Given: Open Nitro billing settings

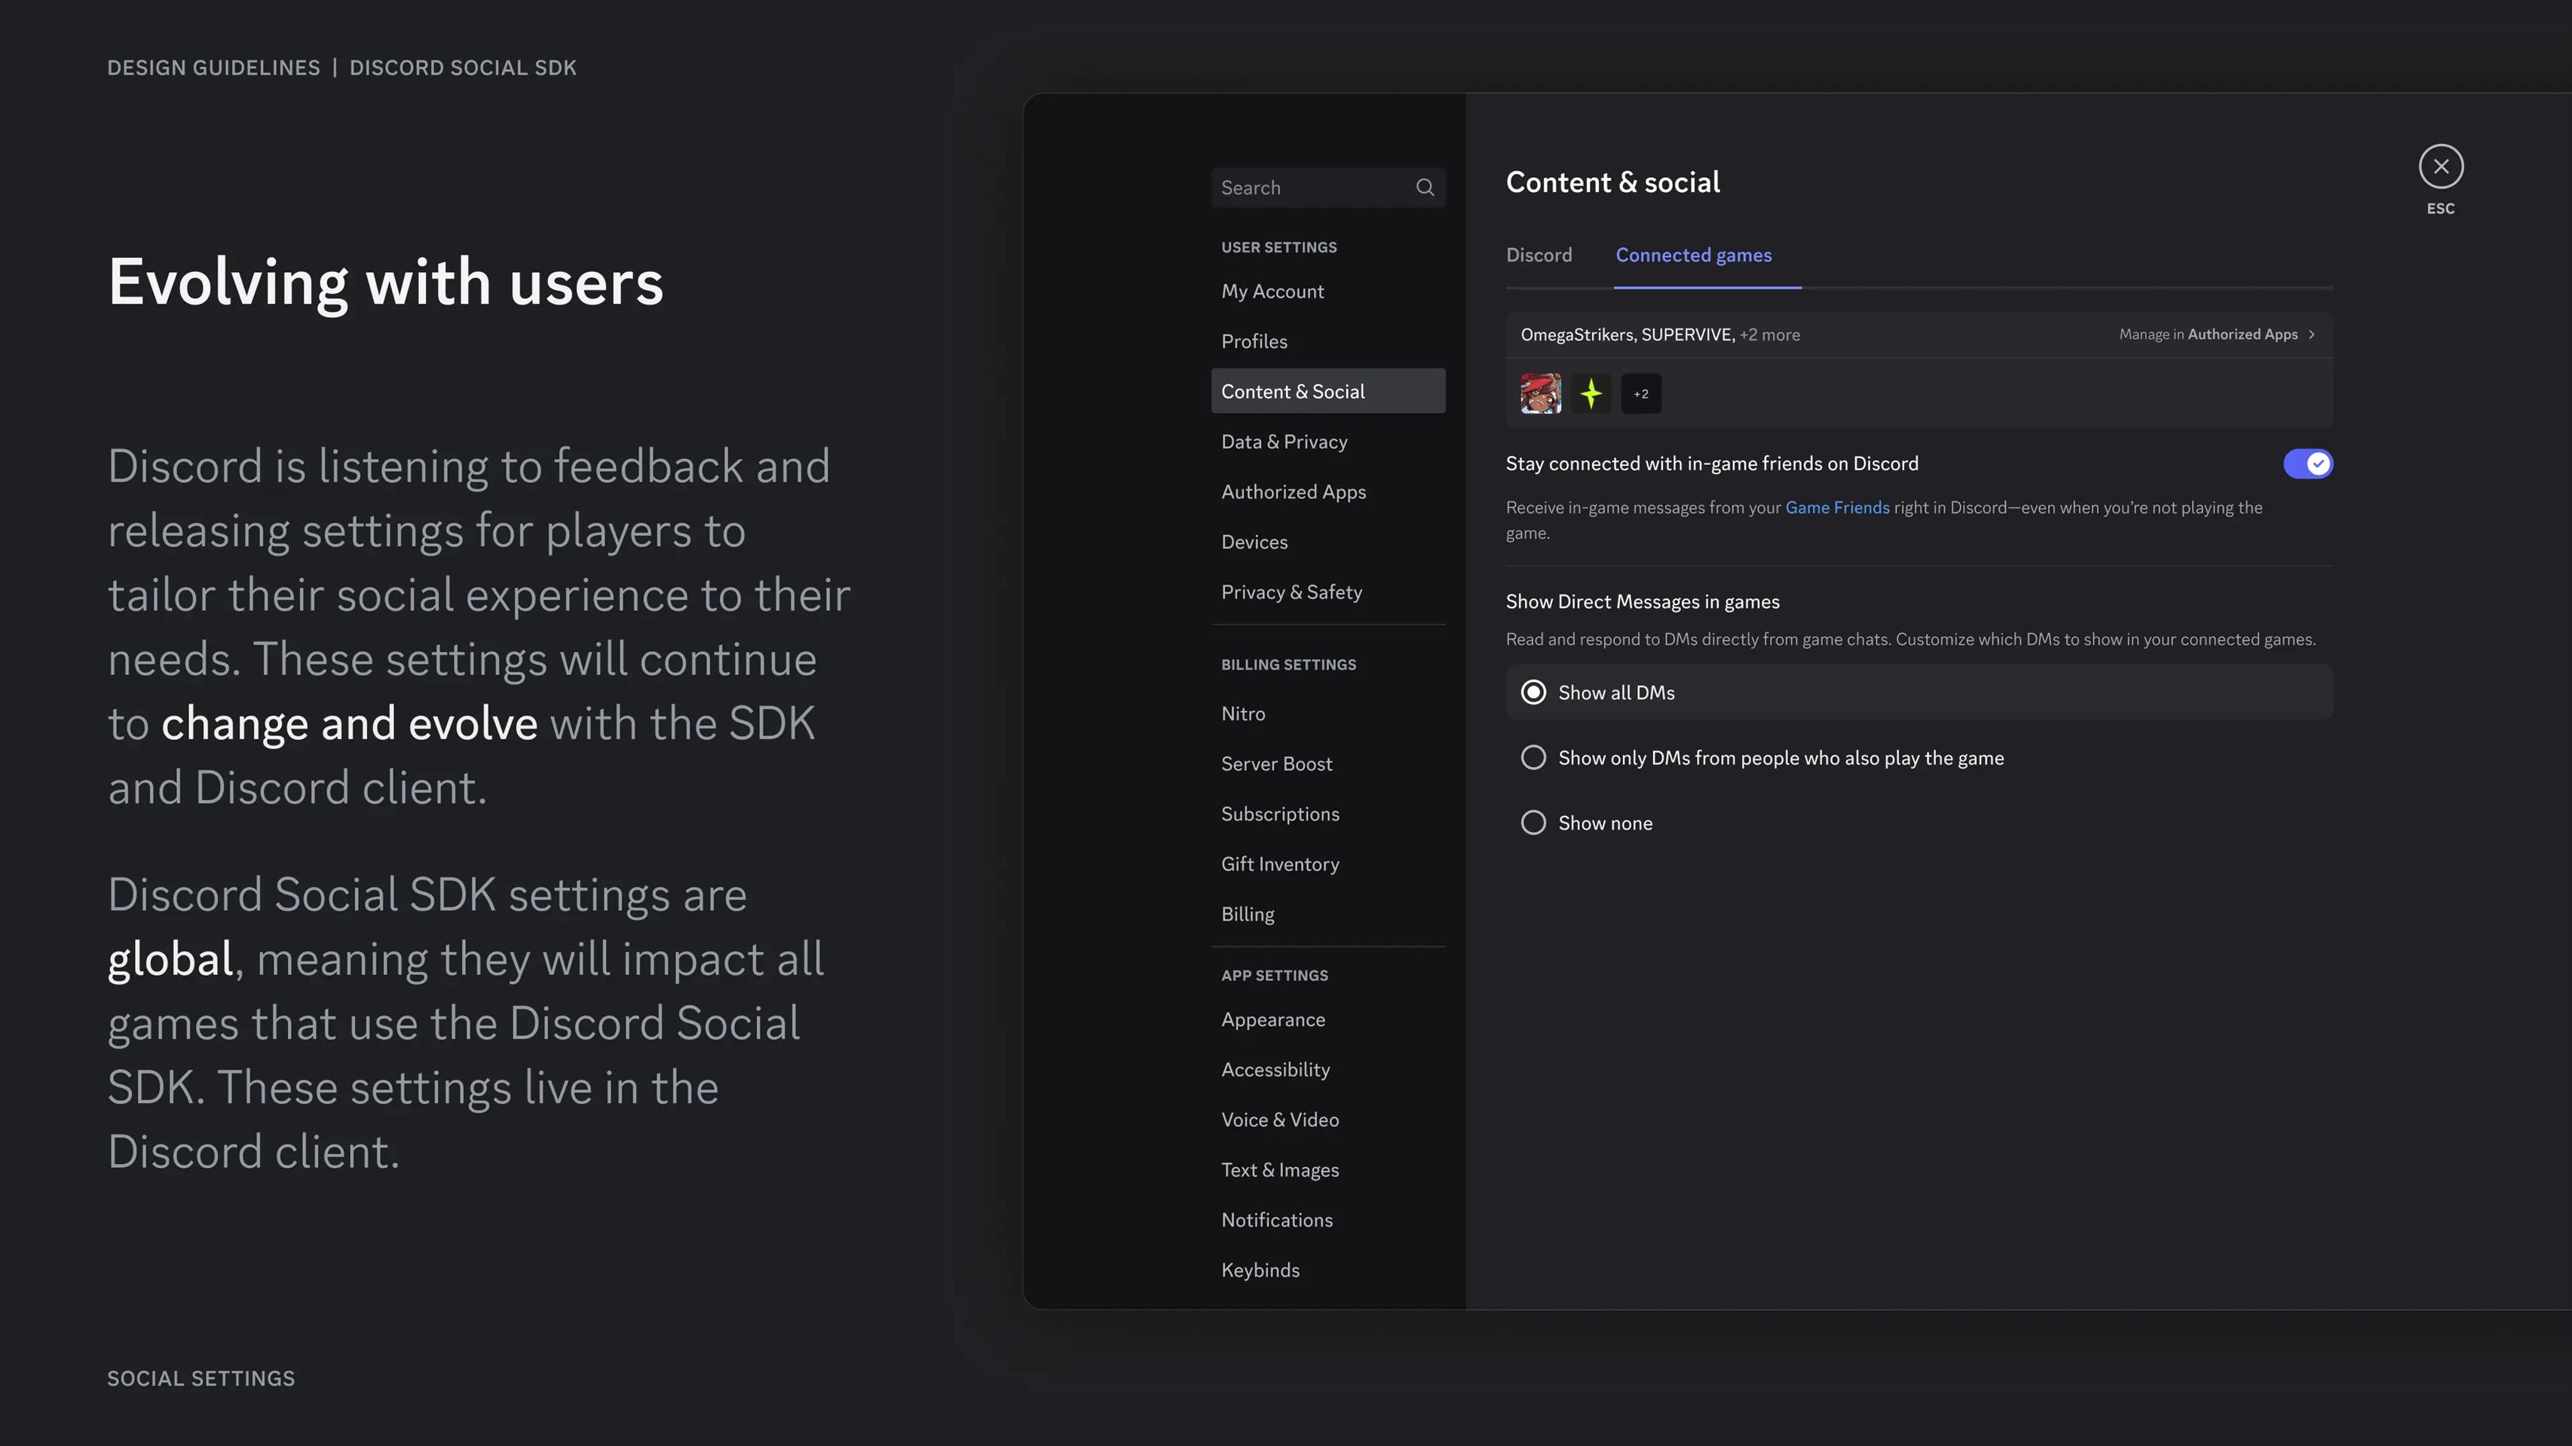Looking at the screenshot, I should [x=1243, y=714].
